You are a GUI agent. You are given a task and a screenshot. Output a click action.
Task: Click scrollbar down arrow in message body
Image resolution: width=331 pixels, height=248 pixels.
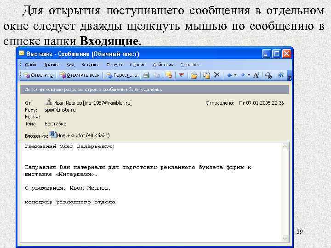[285, 238]
